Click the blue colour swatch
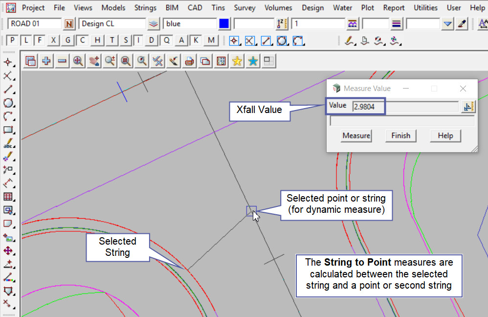Viewport: 488px width, 317px height. [224, 24]
